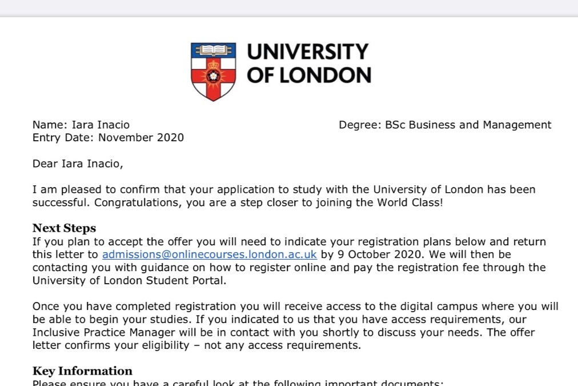578x386 pixels.
Task: Click the UNIVERSITY OF LONDON wordmark
Action: (x=309, y=63)
